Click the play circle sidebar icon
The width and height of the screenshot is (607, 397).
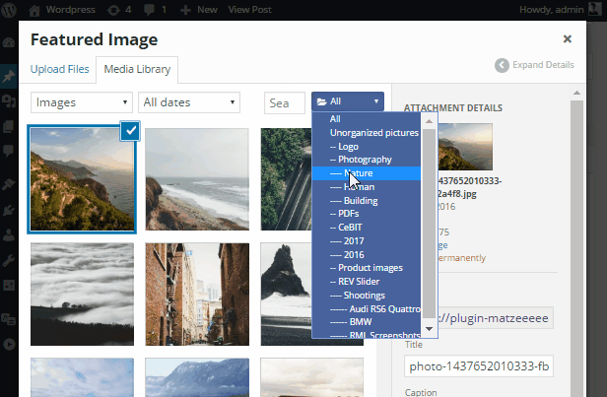[x=9, y=344]
